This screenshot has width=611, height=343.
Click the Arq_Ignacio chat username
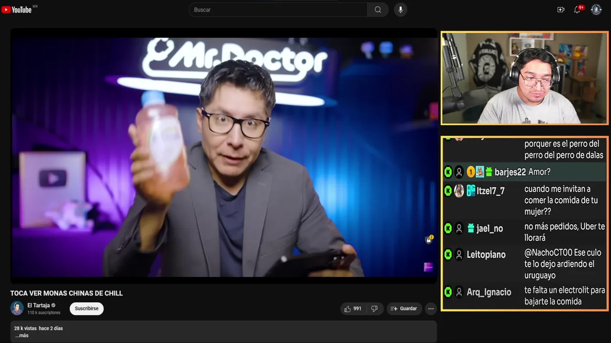[489, 292]
